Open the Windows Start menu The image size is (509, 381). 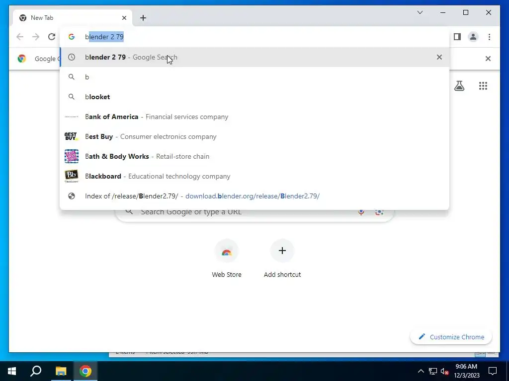click(12, 371)
